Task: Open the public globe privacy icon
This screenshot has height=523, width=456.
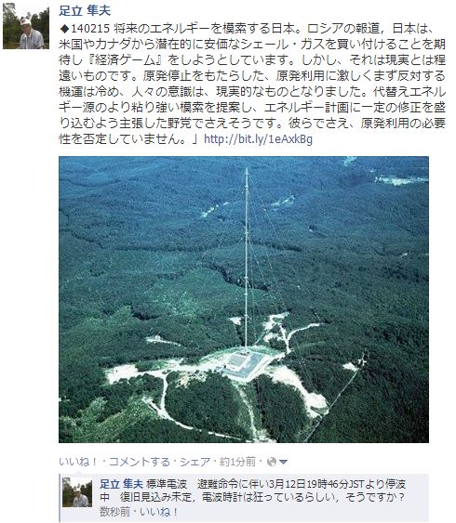Action: point(272,462)
